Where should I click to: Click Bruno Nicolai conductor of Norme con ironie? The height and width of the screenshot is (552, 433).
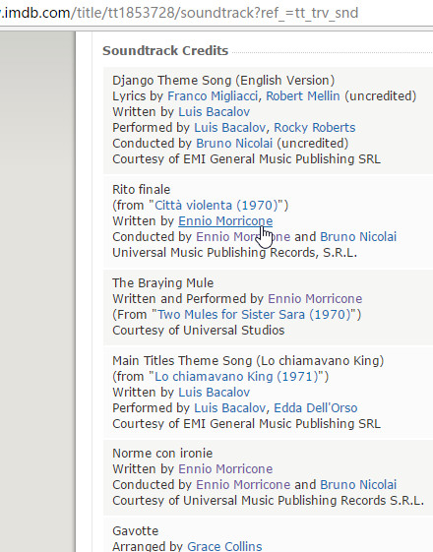coord(358,485)
